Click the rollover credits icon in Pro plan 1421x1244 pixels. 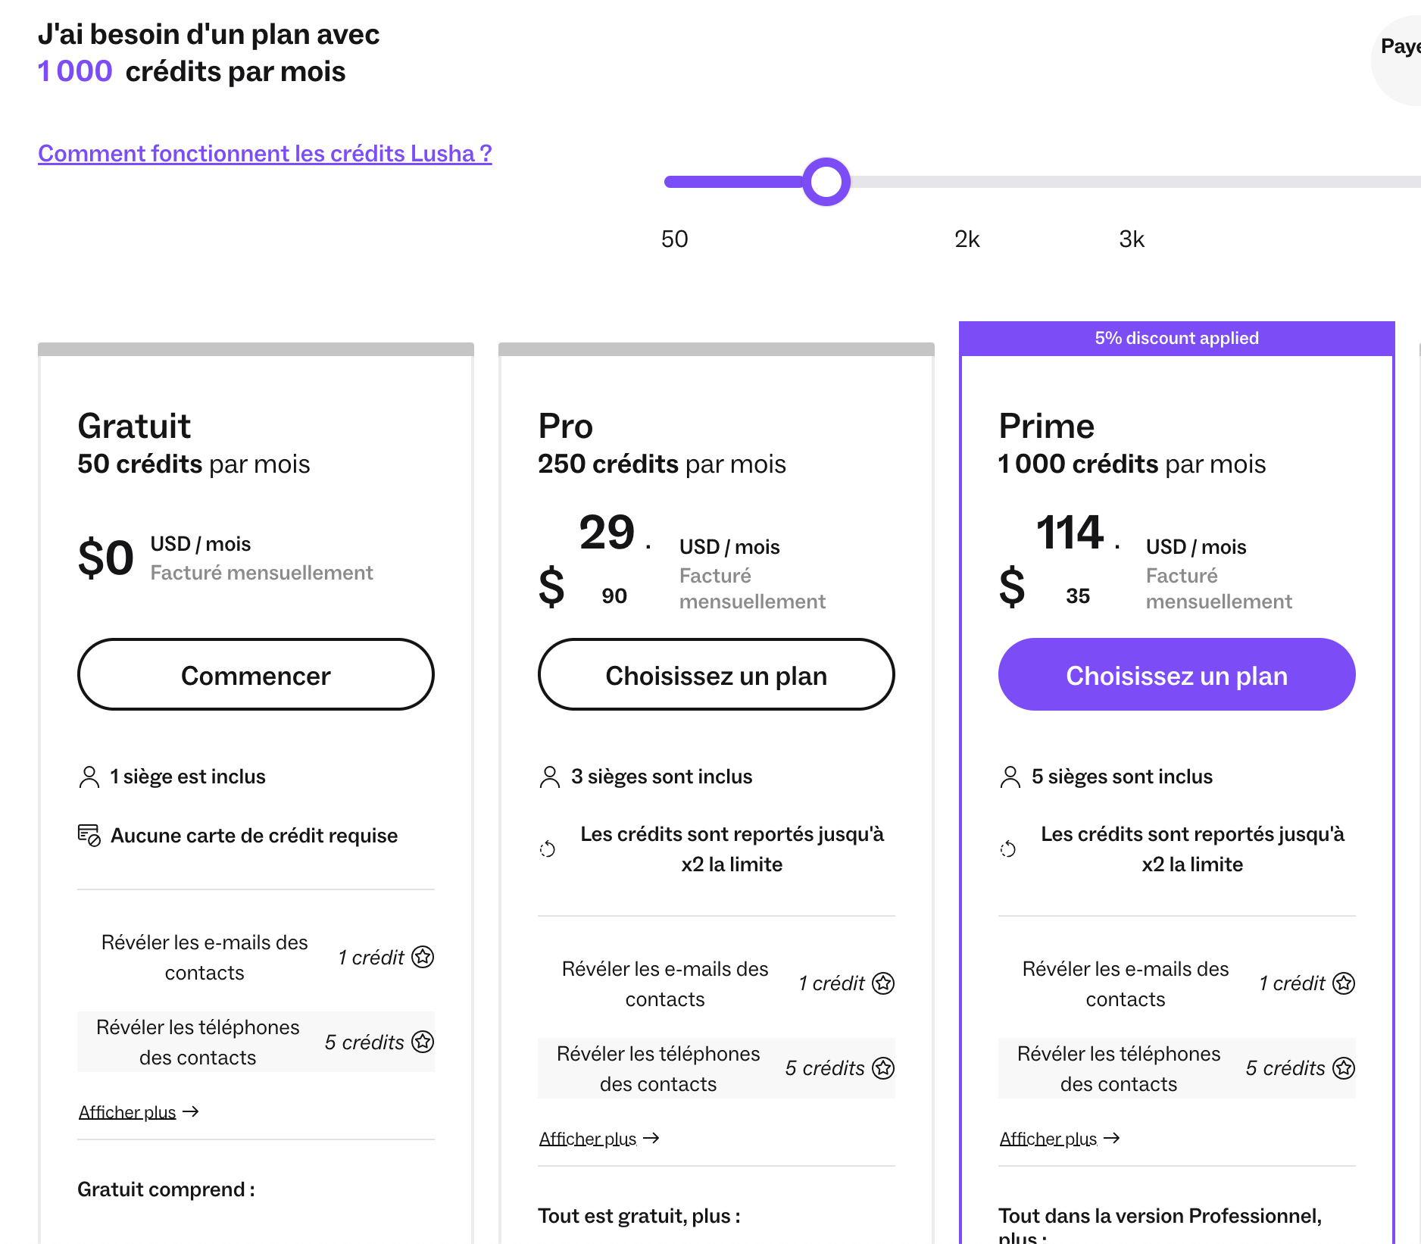point(548,849)
